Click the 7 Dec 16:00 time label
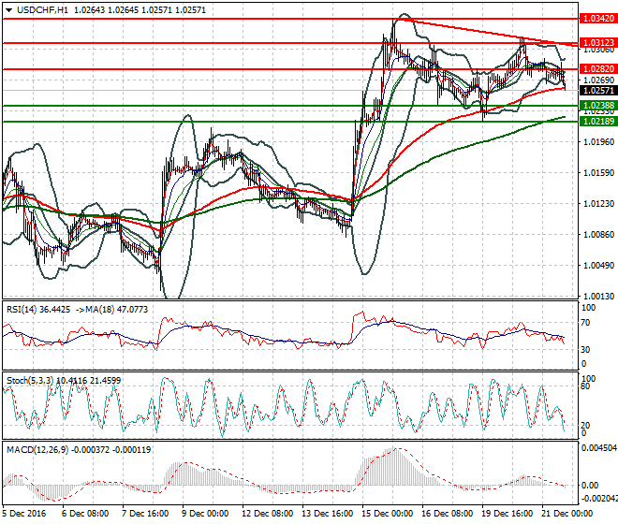 point(145,514)
